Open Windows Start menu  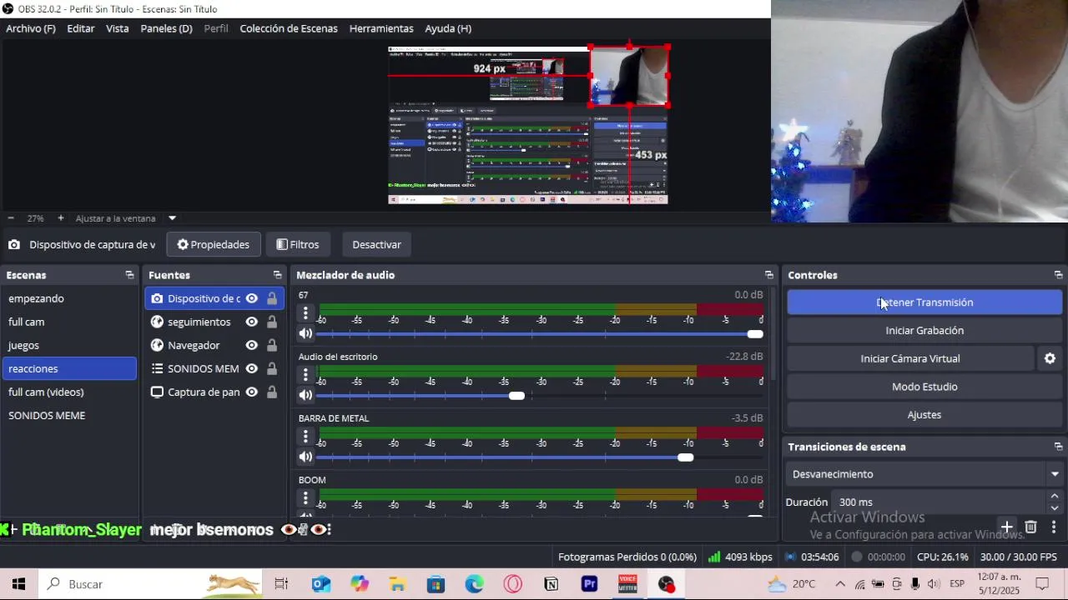coord(18,584)
